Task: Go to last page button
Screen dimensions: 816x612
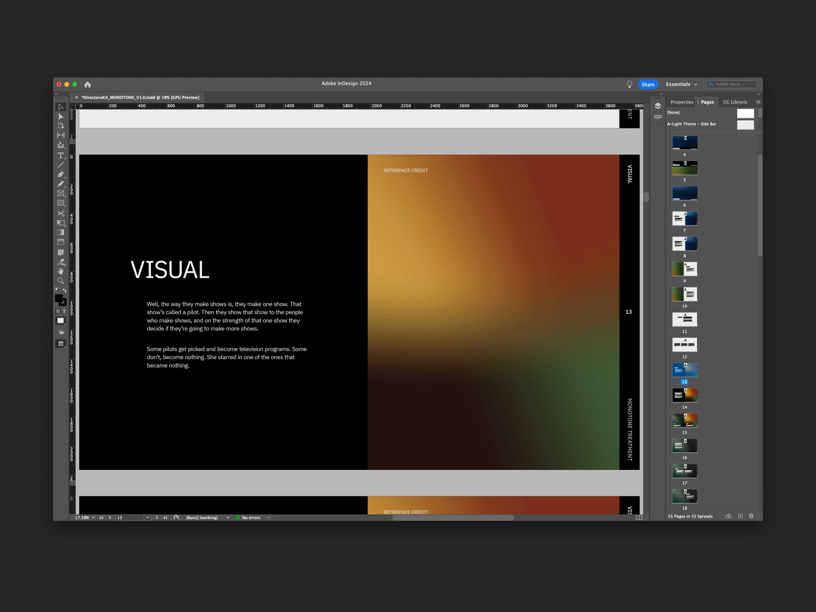Action: pyautogui.click(x=165, y=518)
